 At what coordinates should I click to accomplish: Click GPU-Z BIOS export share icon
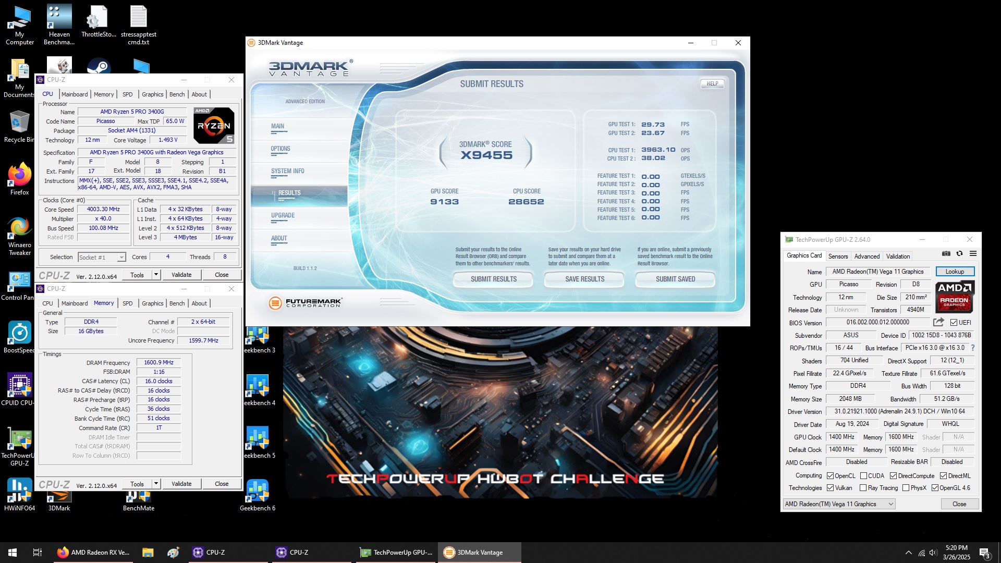coord(938,322)
